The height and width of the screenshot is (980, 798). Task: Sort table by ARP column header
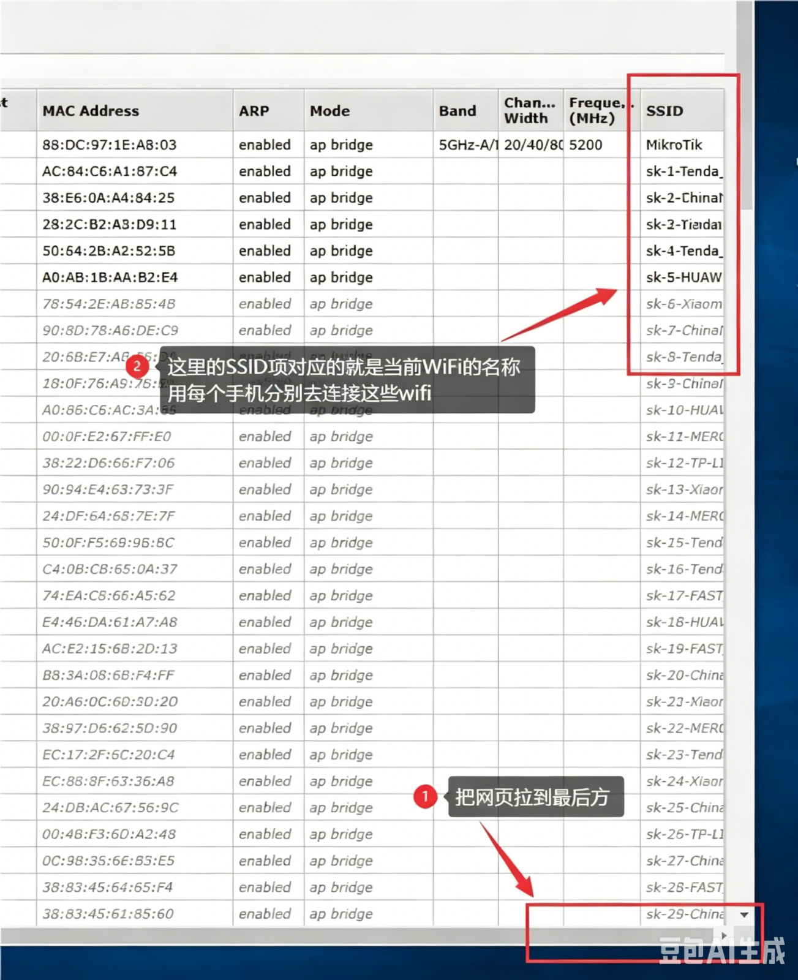tap(268, 110)
